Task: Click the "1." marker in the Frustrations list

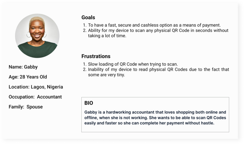Action: pos(85,64)
